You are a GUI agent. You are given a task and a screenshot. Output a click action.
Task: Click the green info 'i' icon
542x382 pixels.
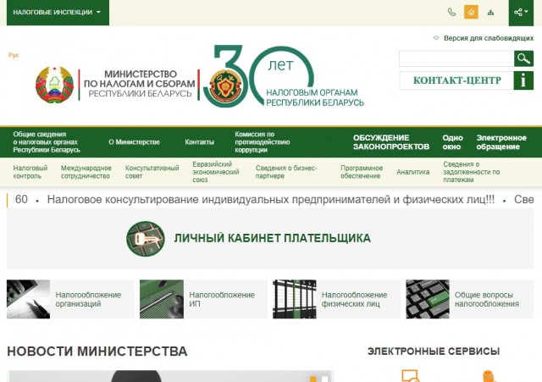tap(523, 80)
